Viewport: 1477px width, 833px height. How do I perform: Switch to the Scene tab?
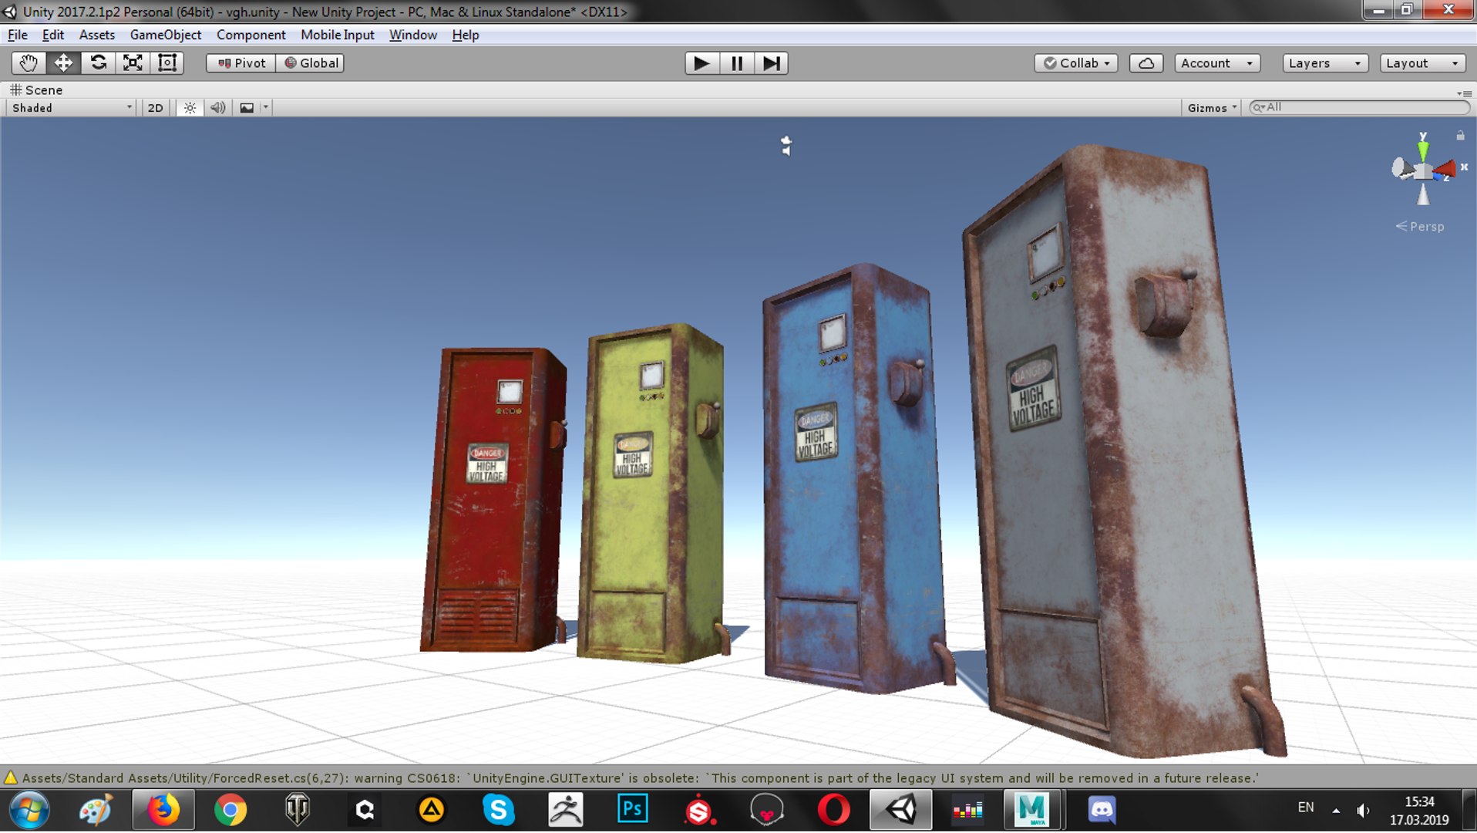(x=36, y=89)
